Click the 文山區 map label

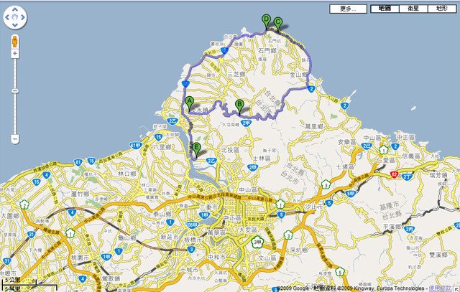[x=267, y=258]
